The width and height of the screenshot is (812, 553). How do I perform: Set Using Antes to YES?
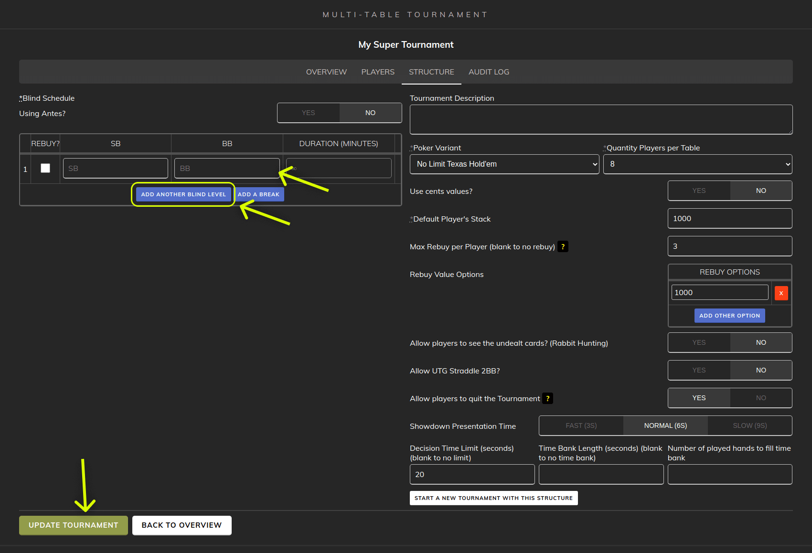(x=309, y=113)
